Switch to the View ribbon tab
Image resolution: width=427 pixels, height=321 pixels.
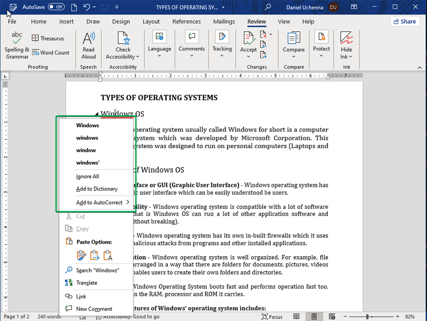click(x=283, y=21)
